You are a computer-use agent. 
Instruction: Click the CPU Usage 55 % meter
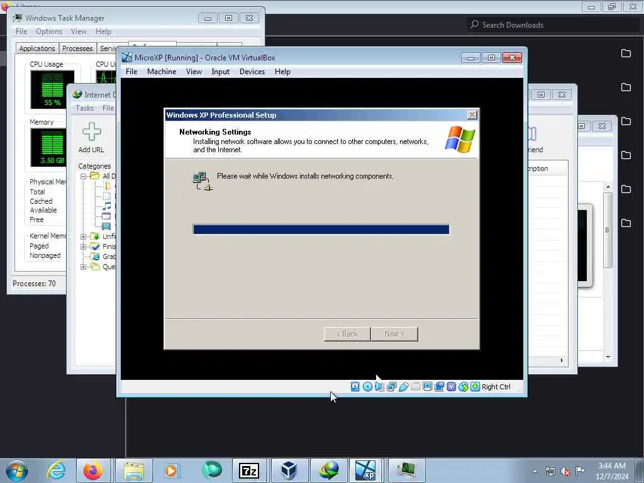pyautogui.click(x=52, y=89)
